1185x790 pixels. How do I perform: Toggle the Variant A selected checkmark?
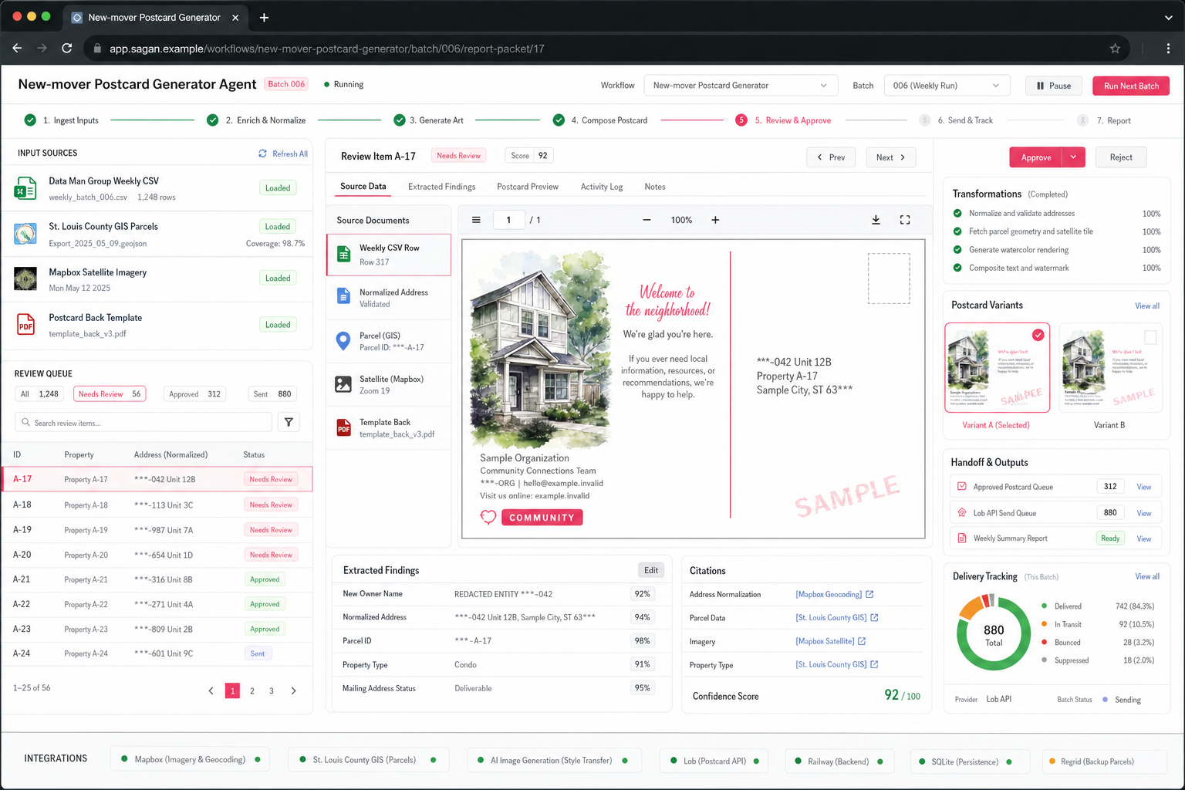tap(1038, 335)
